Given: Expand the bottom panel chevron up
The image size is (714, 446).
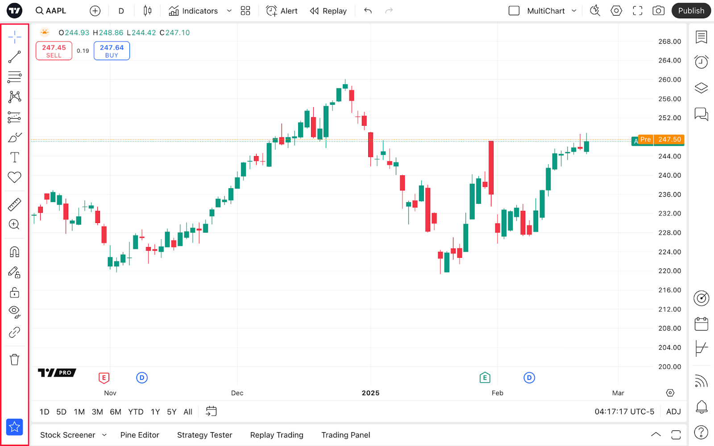Looking at the screenshot, I should (656, 434).
